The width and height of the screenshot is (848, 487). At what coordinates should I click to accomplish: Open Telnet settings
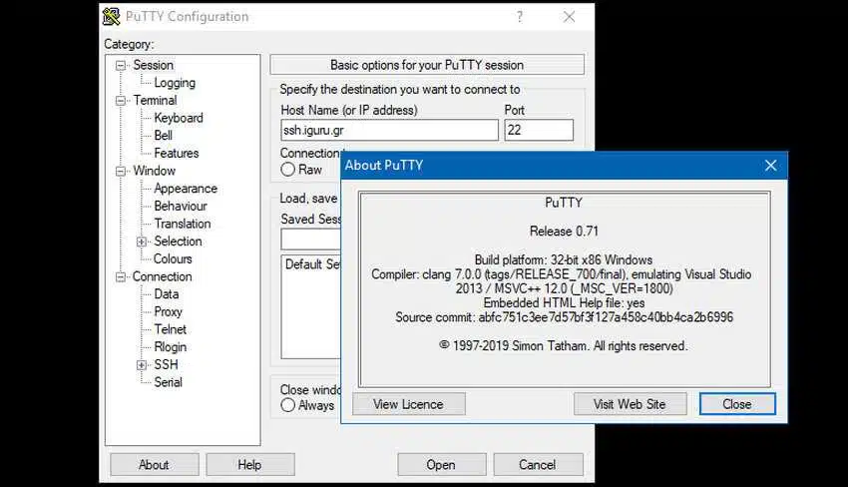(170, 329)
